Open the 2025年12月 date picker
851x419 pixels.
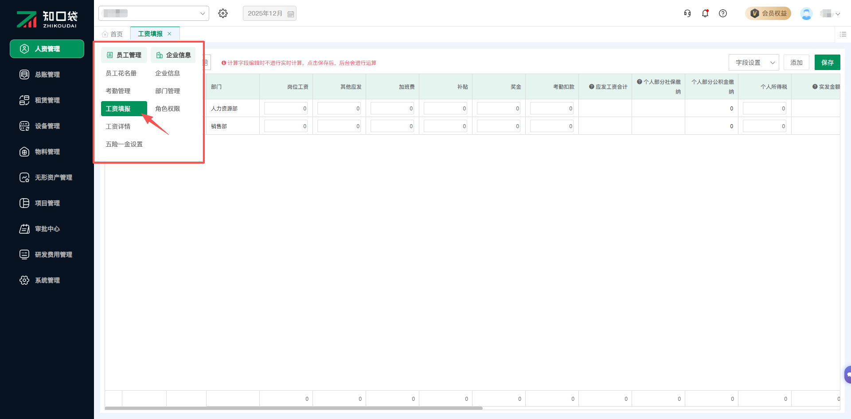[269, 13]
